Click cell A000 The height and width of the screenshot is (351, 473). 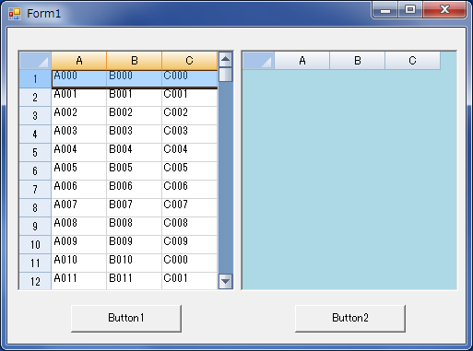79,79
